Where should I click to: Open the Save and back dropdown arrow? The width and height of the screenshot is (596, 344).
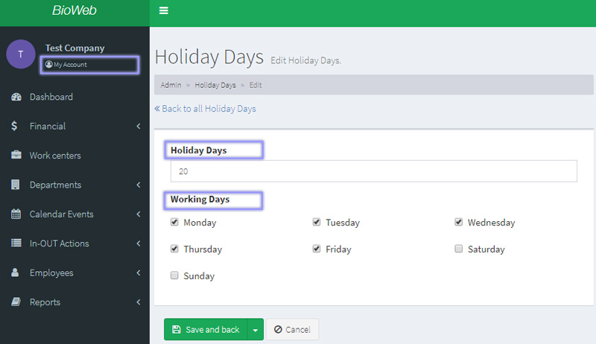256,330
